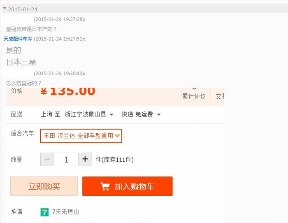
Task: Expand destination 浙江宁波象山县 dropdown arrow
Action: coord(111,115)
